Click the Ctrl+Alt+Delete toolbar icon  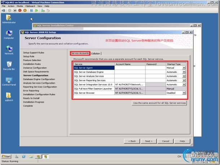pyautogui.click(x=4, y=10)
